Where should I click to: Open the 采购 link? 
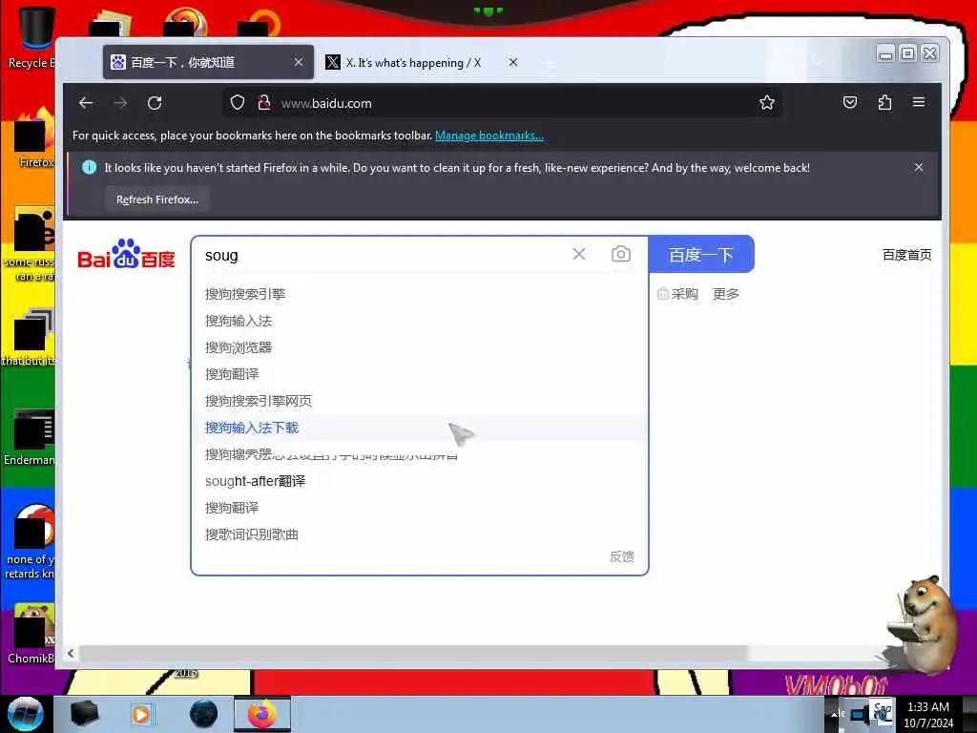[678, 294]
